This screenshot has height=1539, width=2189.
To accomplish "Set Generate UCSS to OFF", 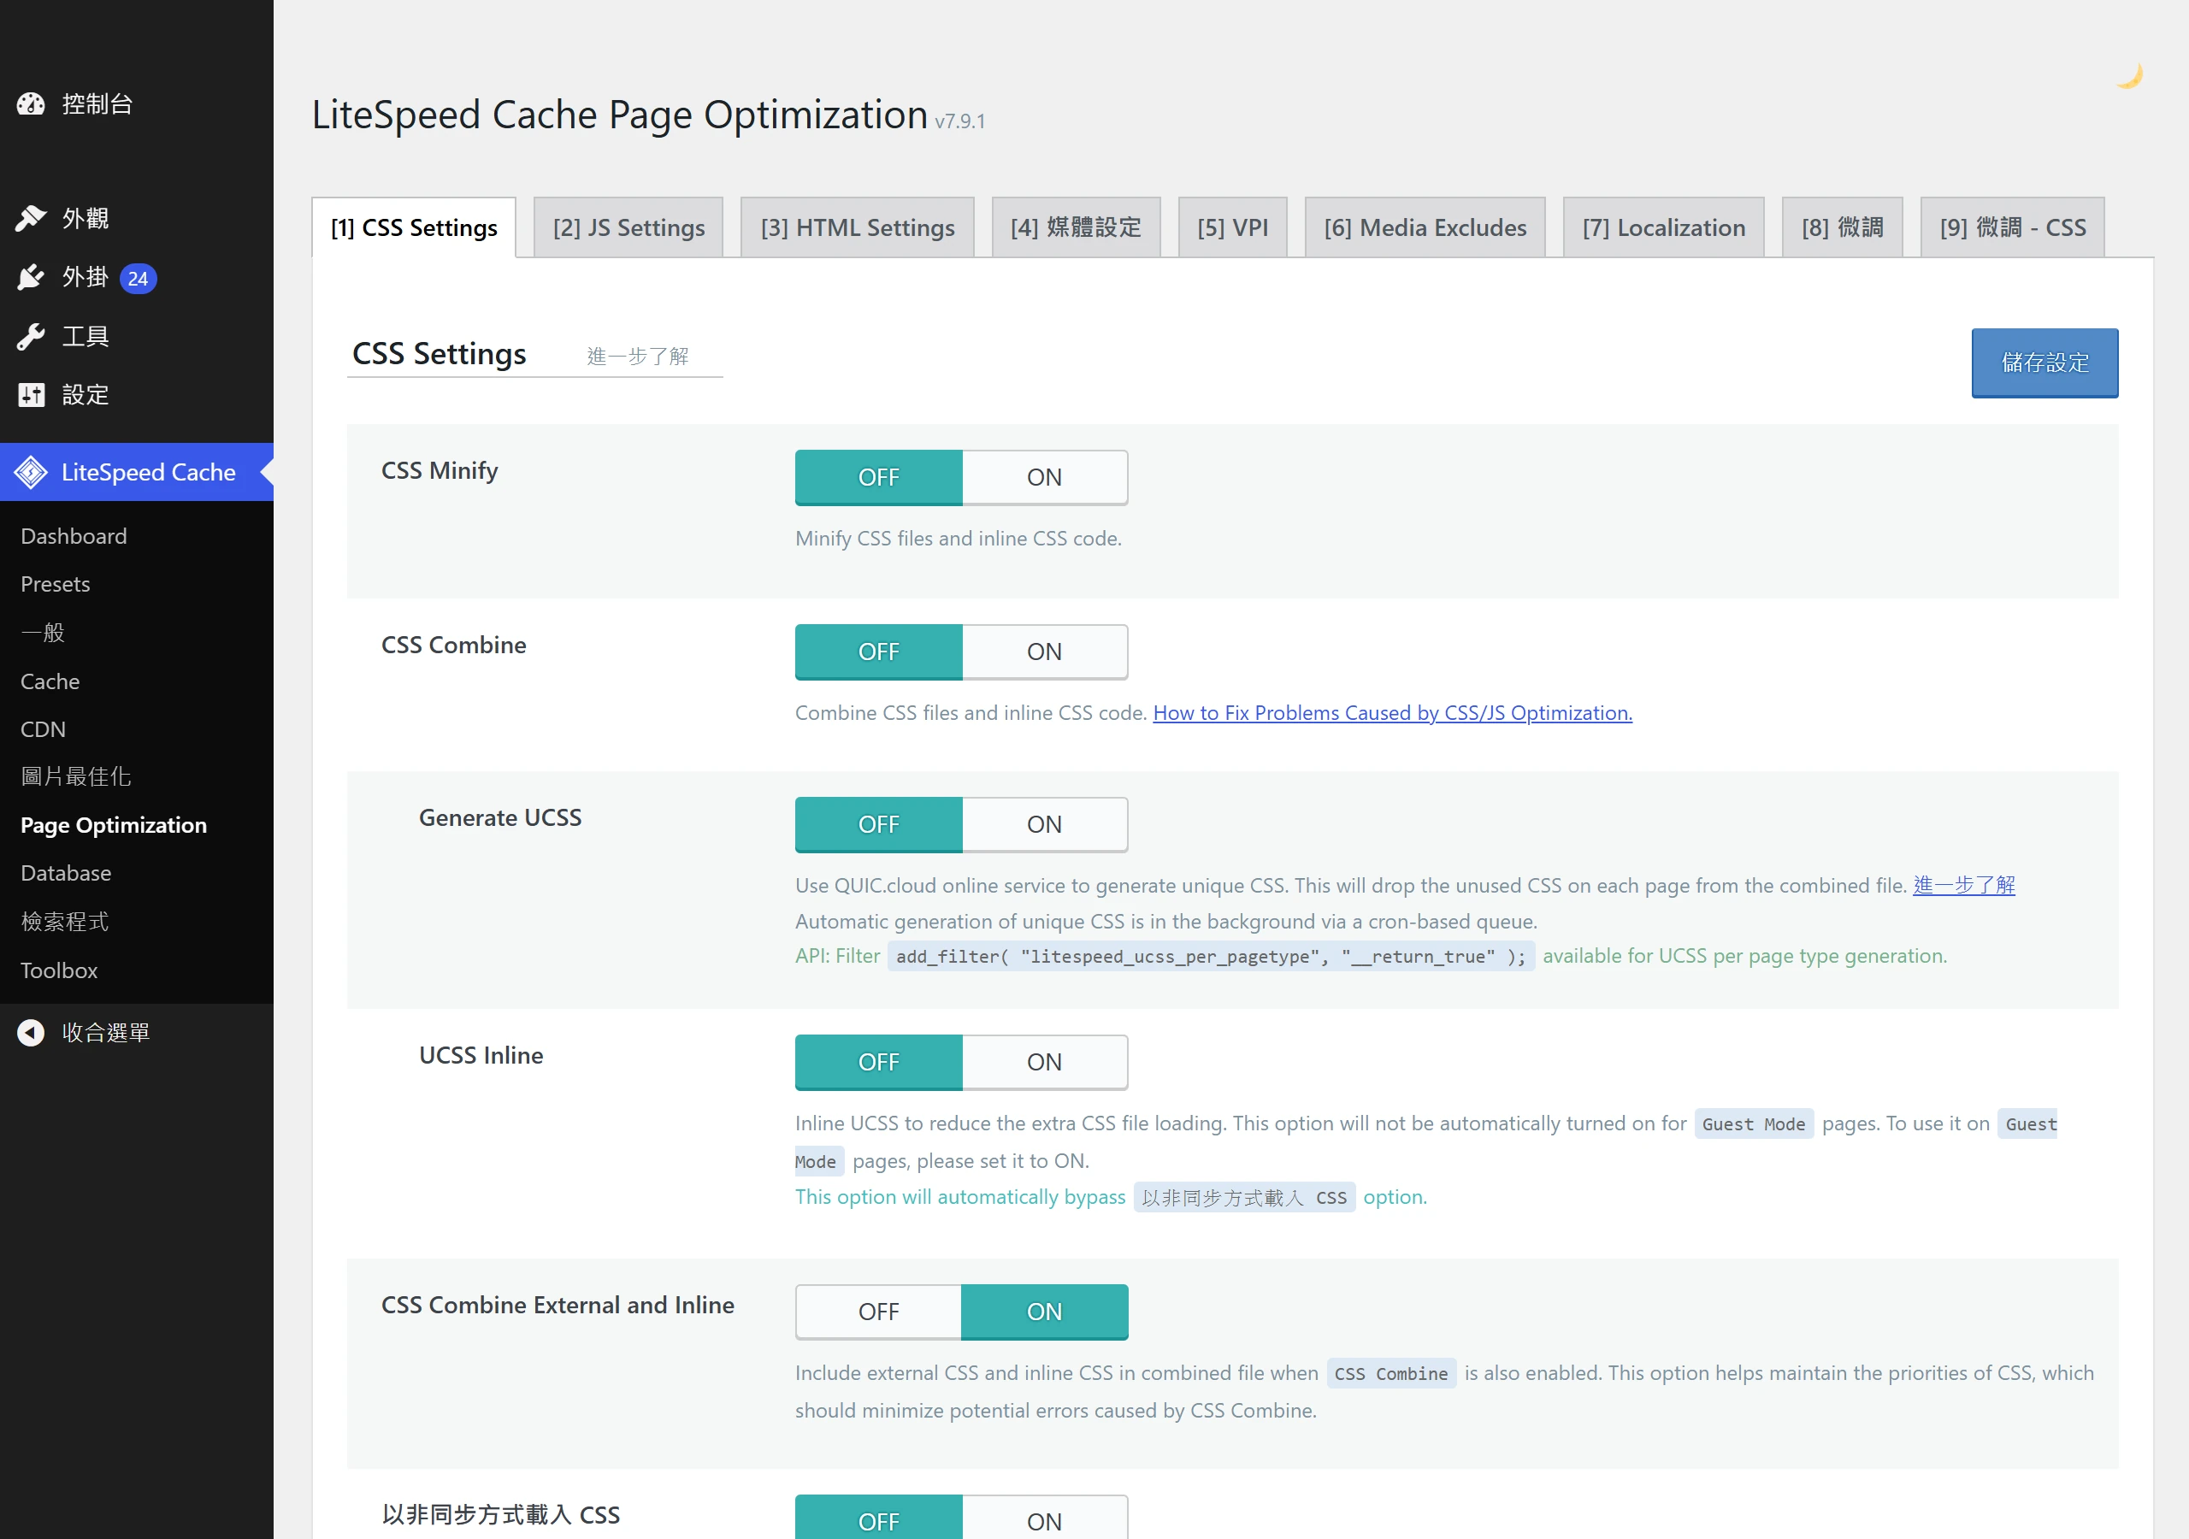I will pos(878,825).
